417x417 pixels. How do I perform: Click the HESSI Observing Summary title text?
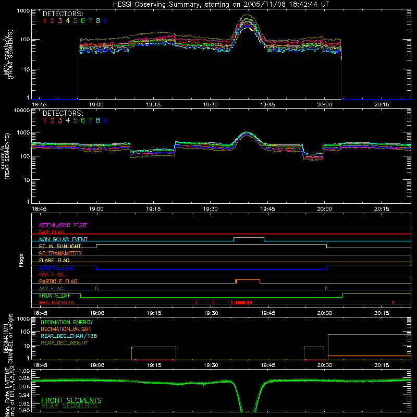tap(220, 5)
